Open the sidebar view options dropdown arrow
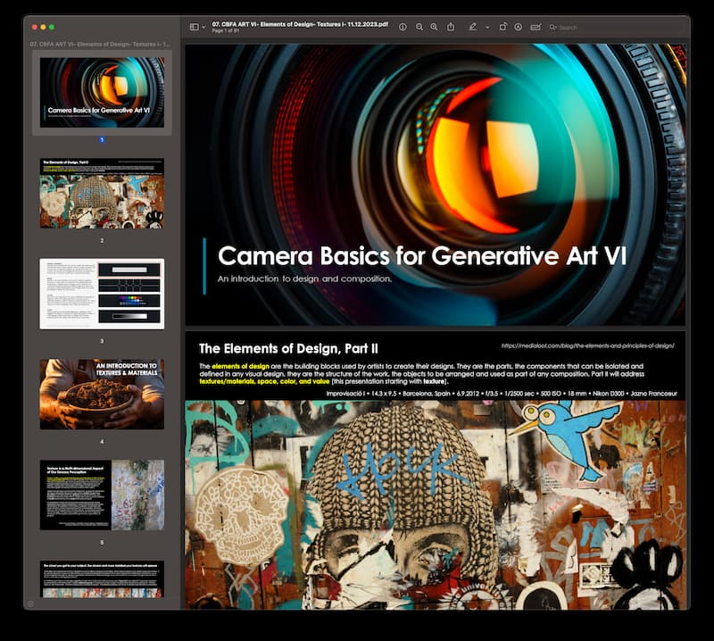Viewport: 714px width, 641px height. 203,28
